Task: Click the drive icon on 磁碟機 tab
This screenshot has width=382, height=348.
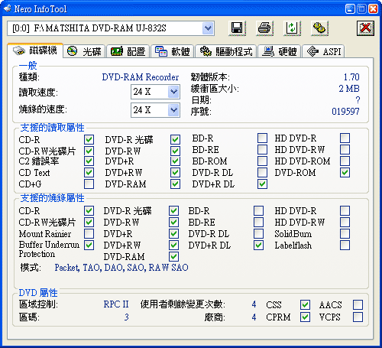Action: tap(19, 50)
